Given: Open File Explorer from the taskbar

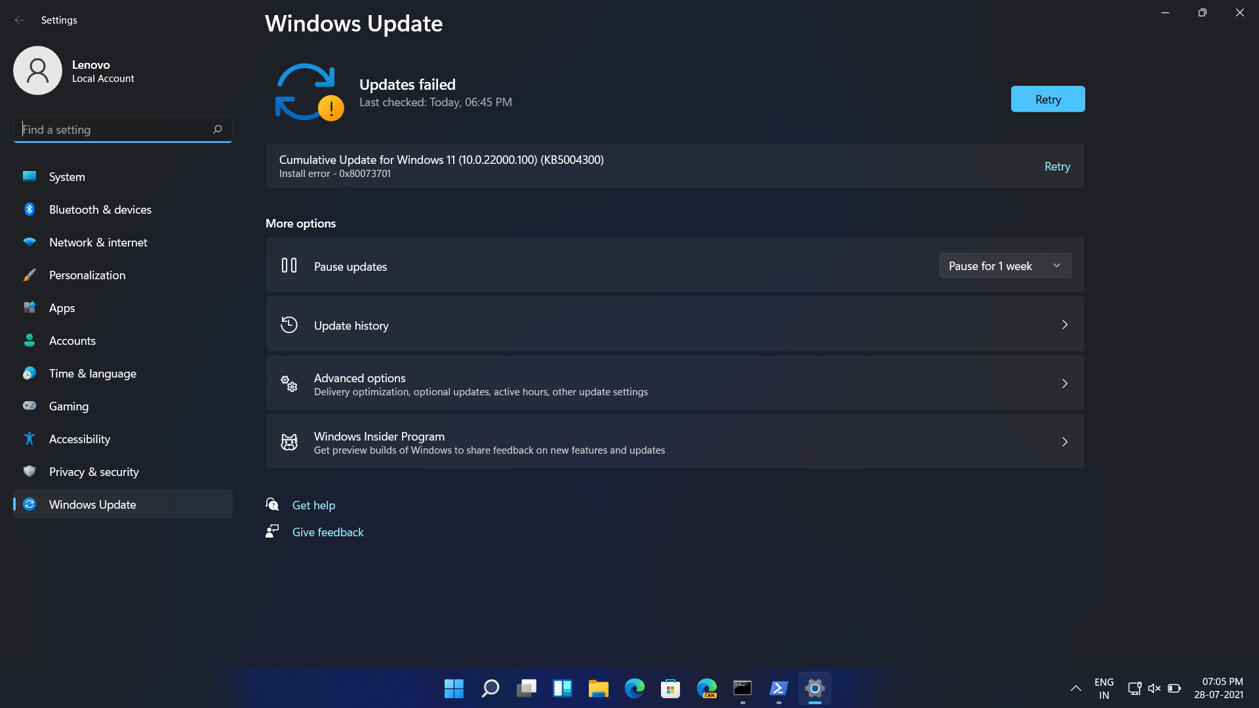Looking at the screenshot, I should point(598,688).
